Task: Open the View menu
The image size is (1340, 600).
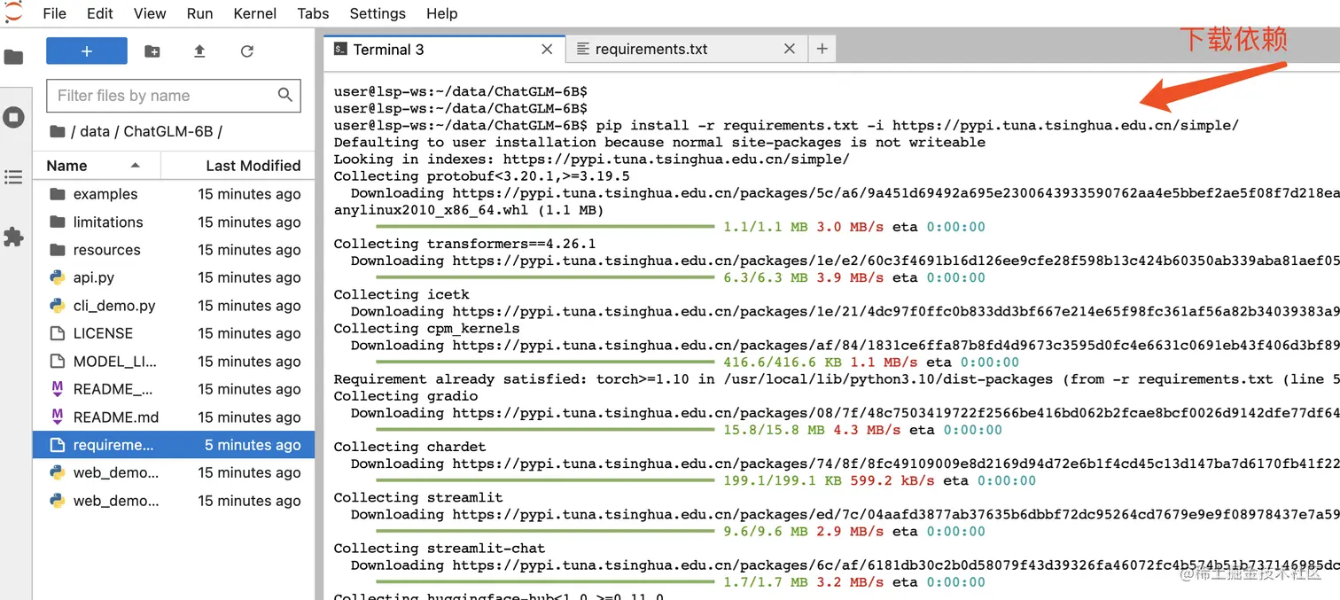Action: [x=150, y=13]
